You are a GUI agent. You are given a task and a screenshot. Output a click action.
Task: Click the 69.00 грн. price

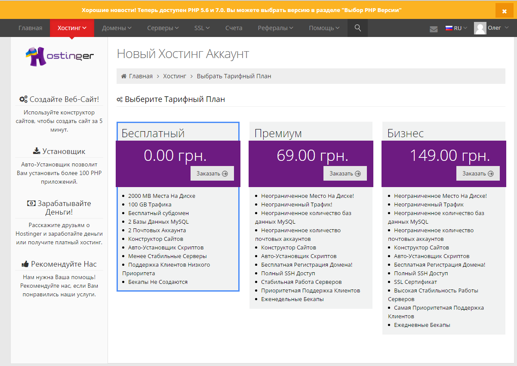(313, 155)
